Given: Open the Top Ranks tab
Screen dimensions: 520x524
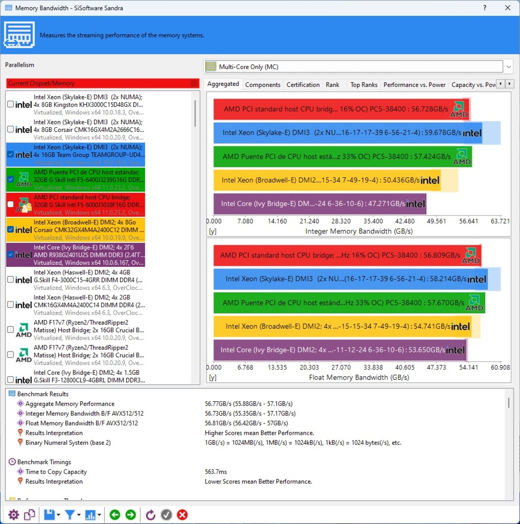Looking at the screenshot, I should 364,85.
